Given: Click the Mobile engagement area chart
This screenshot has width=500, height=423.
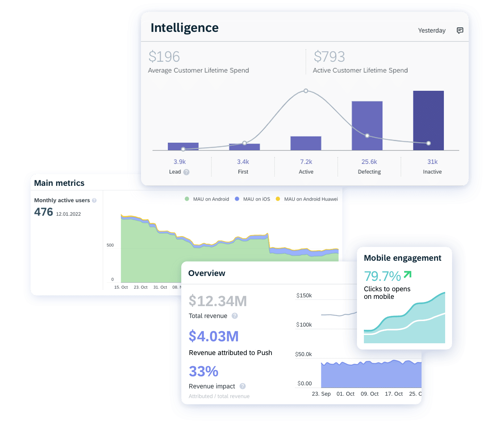Looking at the screenshot, I should pos(405,318).
